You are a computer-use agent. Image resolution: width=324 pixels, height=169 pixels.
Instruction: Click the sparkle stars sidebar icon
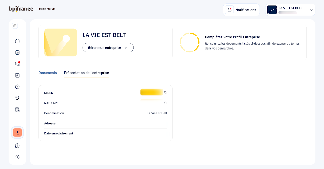pyautogui.click(x=17, y=98)
